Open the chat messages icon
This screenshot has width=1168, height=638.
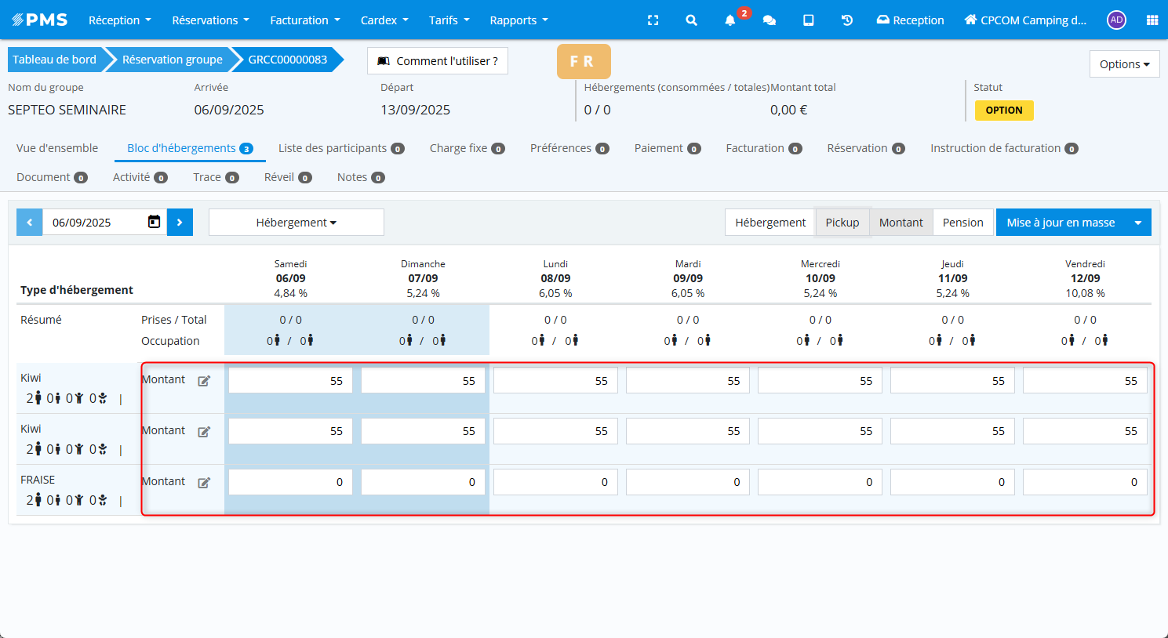(770, 20)
